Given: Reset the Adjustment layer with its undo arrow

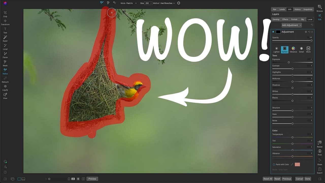Looking at the screenshot, I should pyautogui.click(x=309, y=32).
